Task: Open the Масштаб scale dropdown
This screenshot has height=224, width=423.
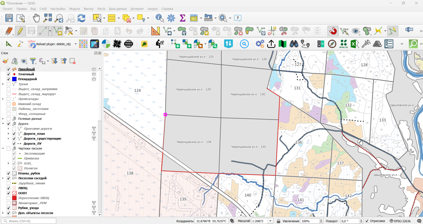Action: click(x=270, y=221)
